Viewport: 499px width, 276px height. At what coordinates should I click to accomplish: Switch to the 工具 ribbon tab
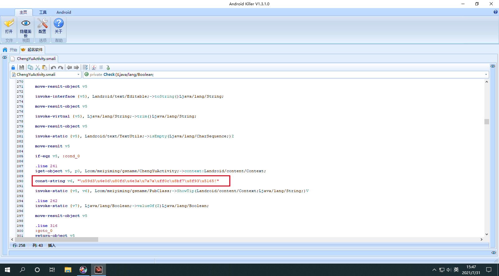coord(43,12)
